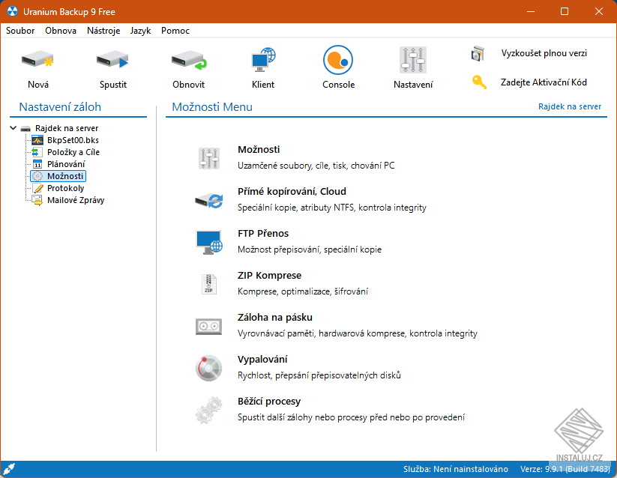
Task: Click the tape cassette icon for Záloha na pásku
Action: point(209,327)
